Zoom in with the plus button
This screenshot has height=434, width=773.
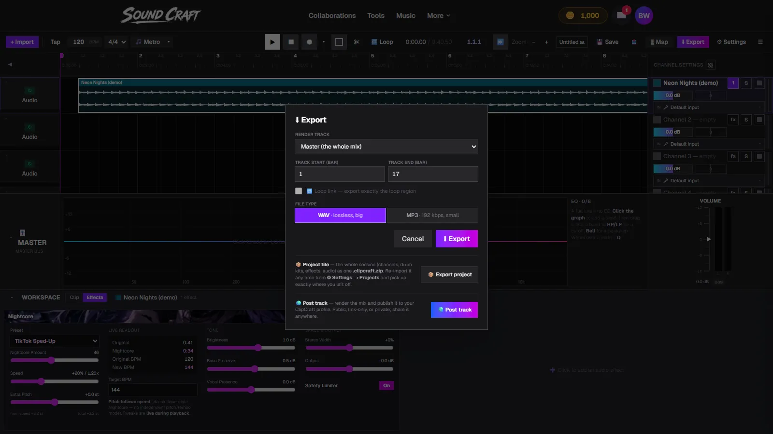(x=546, y=42)
